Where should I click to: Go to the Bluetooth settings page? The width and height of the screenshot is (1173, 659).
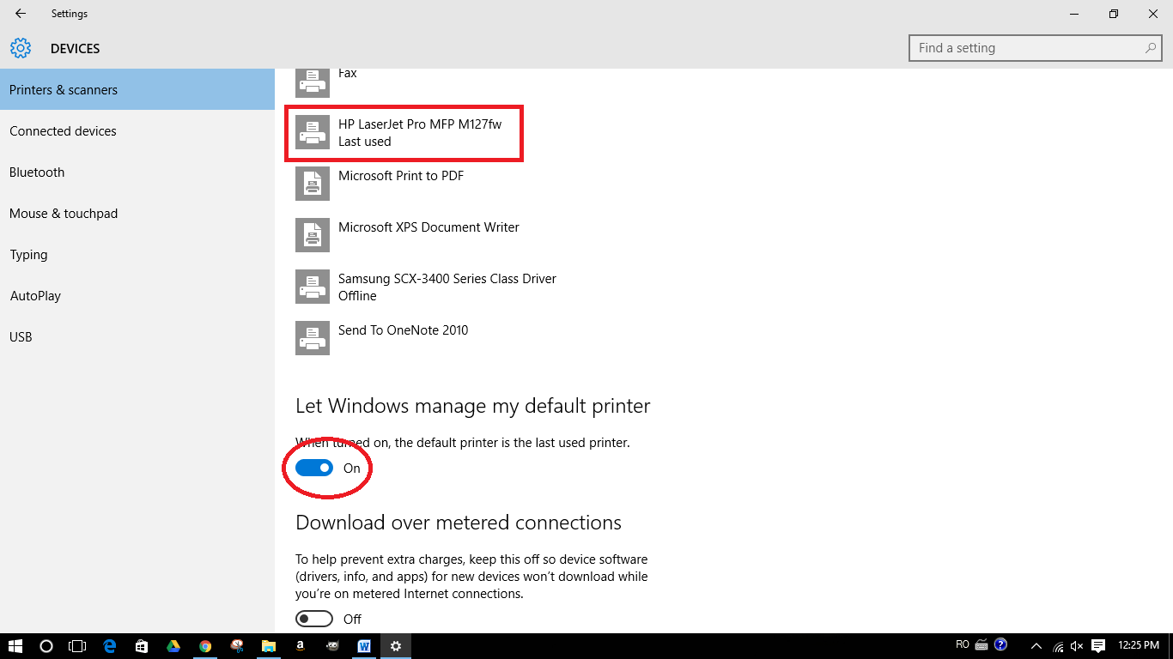[137, 172]
